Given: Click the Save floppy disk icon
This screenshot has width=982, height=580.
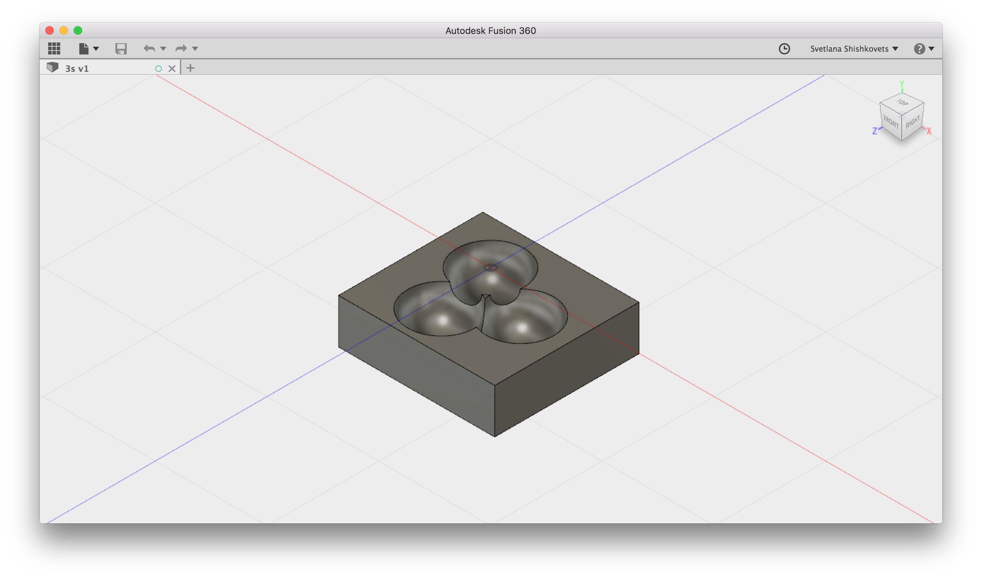Looking at the screenshot, I should pos(121,48).
